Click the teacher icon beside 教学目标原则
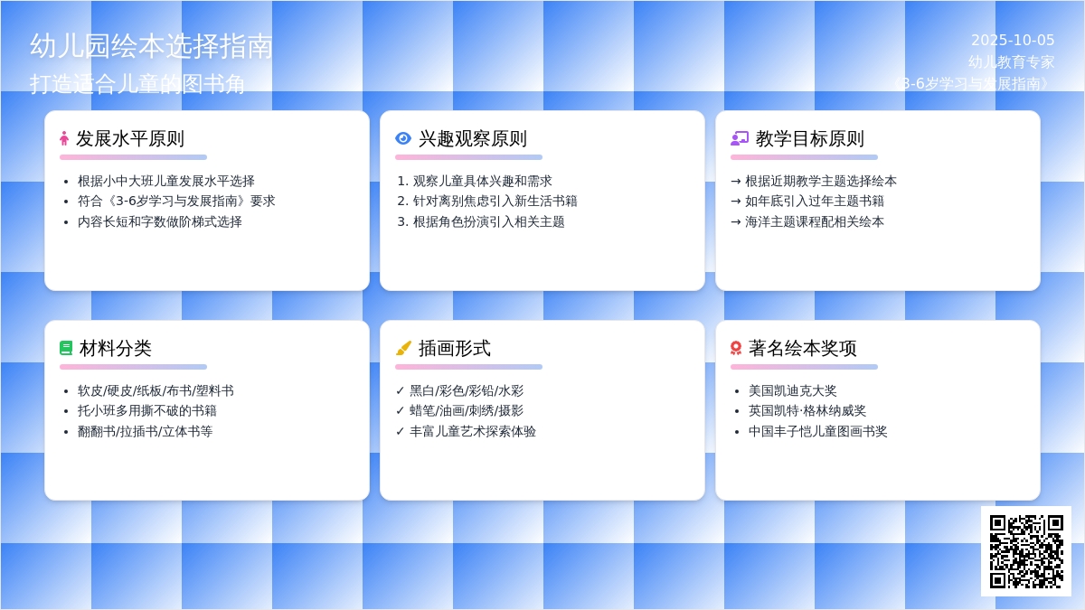 point(739,138)
